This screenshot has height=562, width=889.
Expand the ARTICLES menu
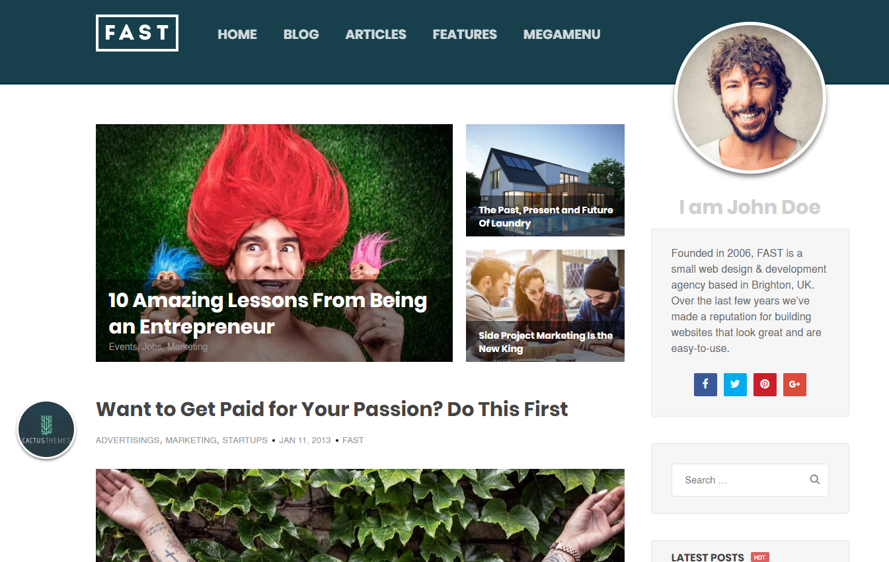coord(376,34)
